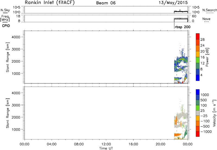217x150 pixels.
Task: Click the 'rbsp 200' CPID annotation
Action: (x=183, y=27)
